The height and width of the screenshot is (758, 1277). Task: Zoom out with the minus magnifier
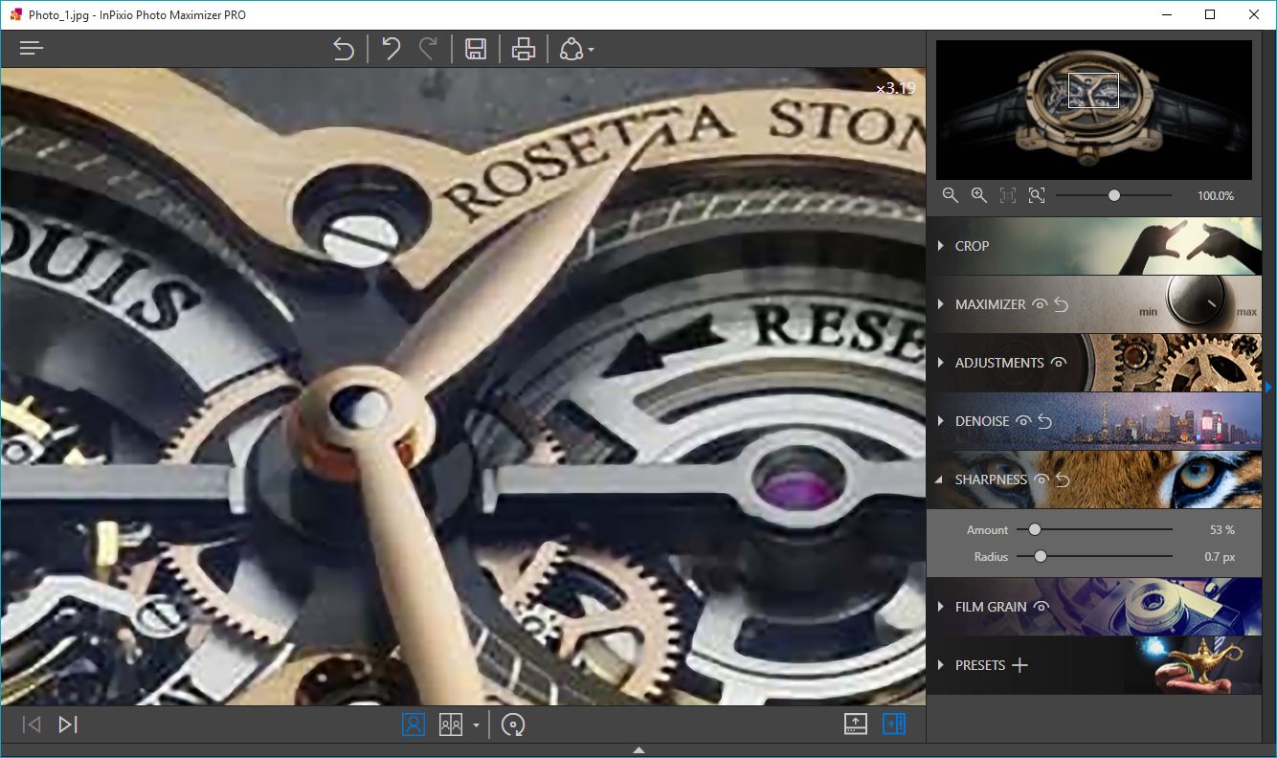(950, 195)
